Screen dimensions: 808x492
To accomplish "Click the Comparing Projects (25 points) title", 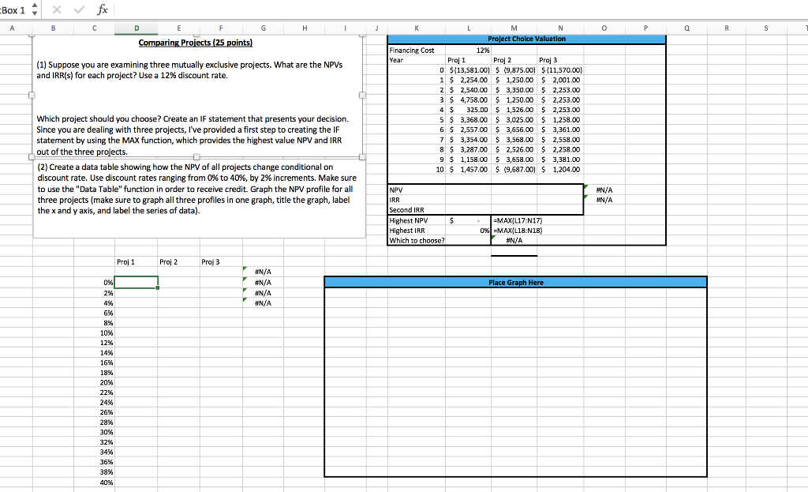I will (196, 43).
